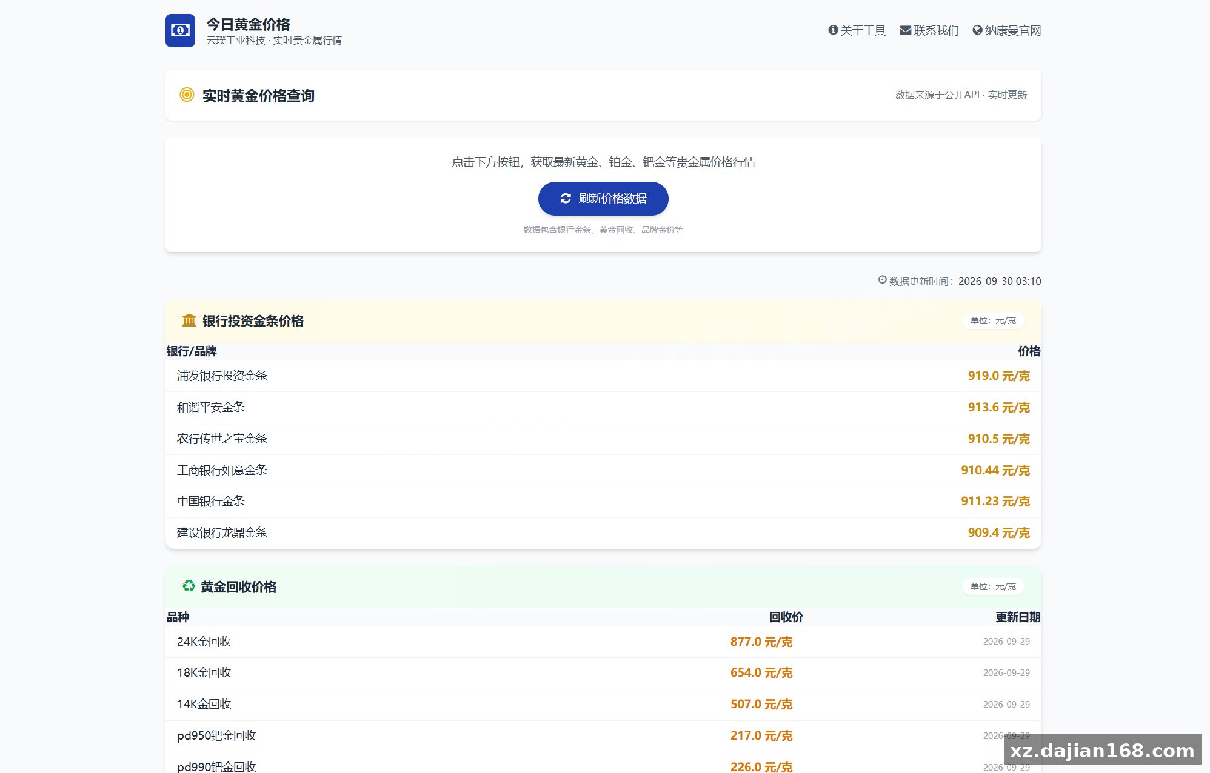Screen dimensions: 1210x773
Task: Click the price 911.23 元/克
Action: click(x=995, y=502)
